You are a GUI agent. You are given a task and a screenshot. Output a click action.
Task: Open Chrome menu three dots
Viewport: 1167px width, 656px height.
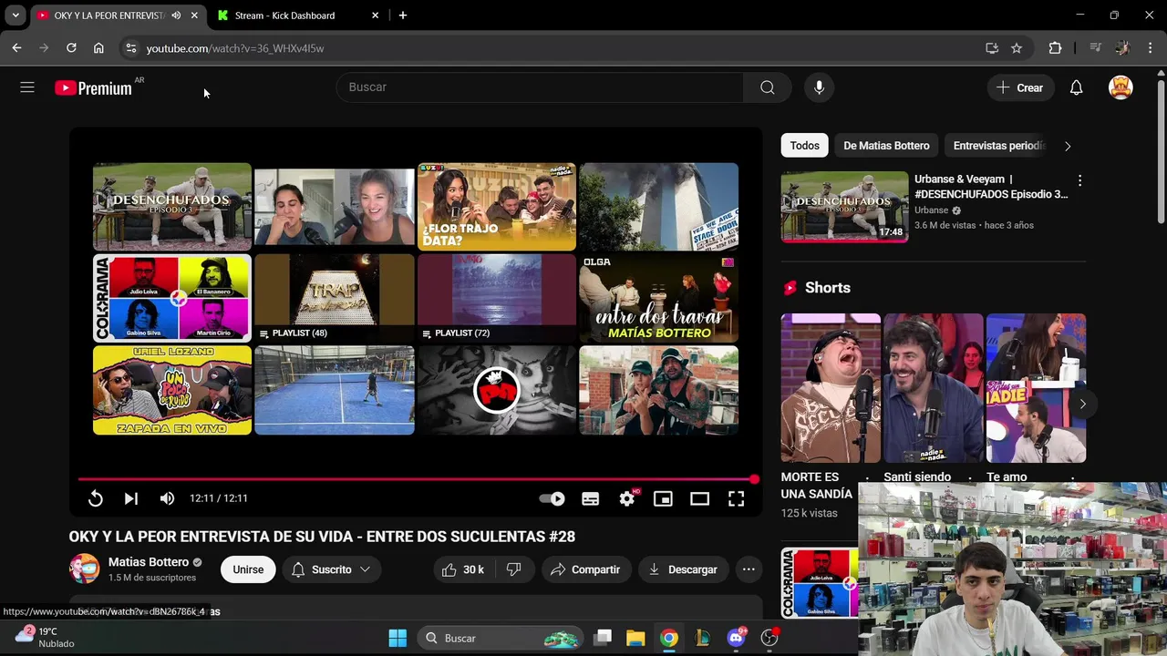(x=1151, y=48)
